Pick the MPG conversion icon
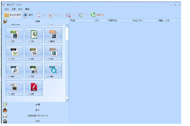The image size is (190, 126). [x=14, y=70]
